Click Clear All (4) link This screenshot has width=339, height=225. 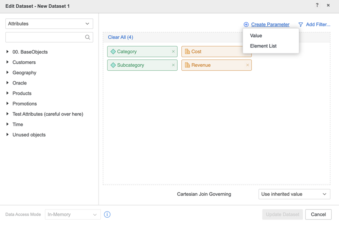(x=121, y=37)
